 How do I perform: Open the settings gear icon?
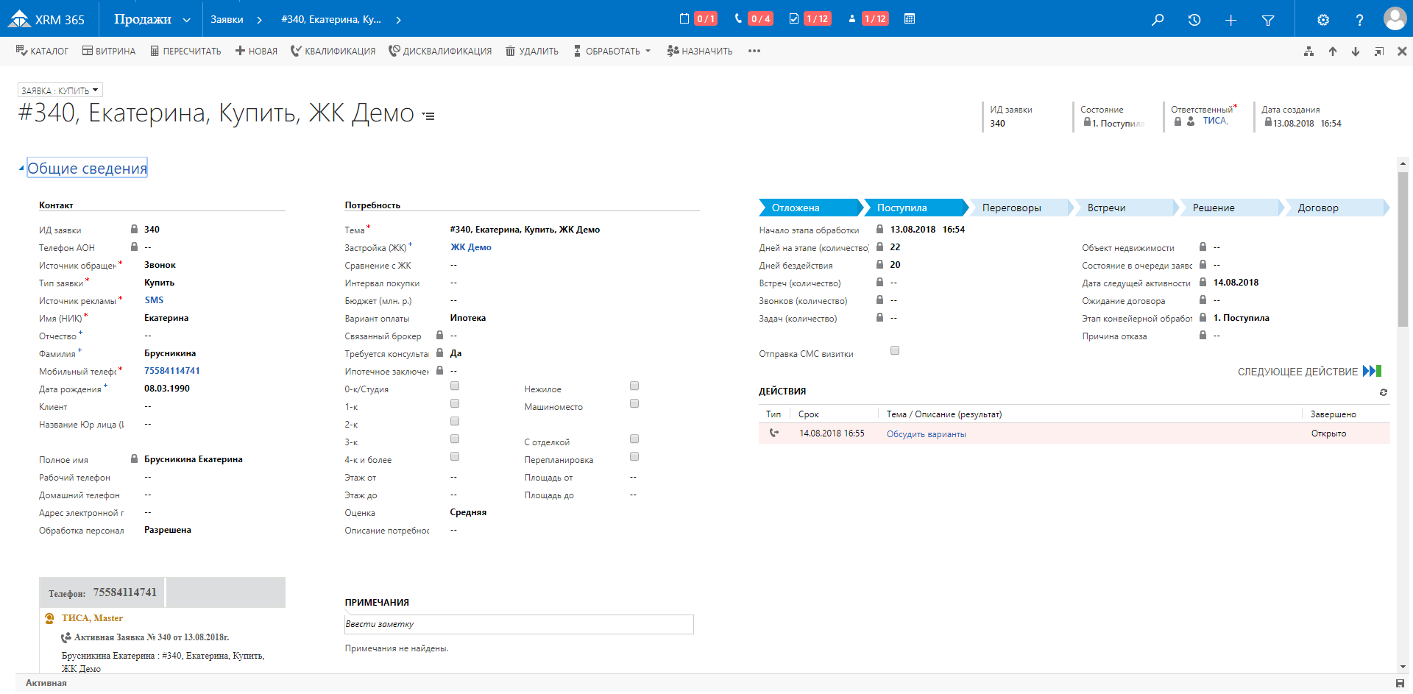pyautogui.click(x=1323, y=20)
